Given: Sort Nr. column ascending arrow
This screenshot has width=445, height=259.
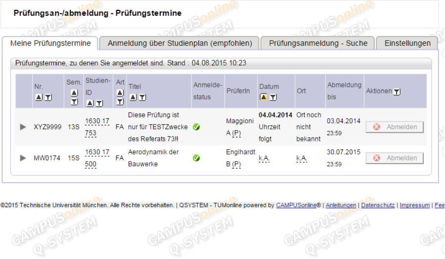Looking at the screenshot, I should [x=39, y=97].
